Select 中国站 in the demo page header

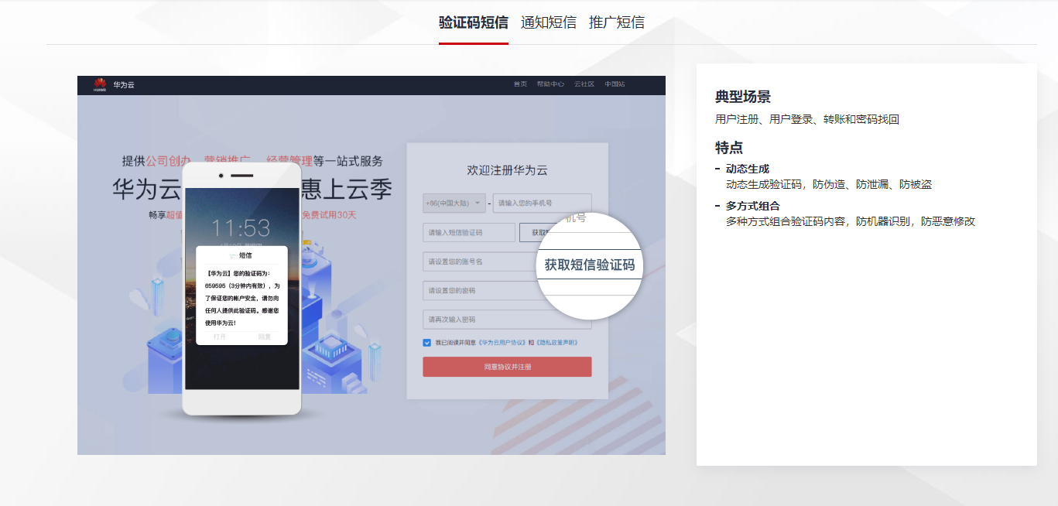[615, 84]
